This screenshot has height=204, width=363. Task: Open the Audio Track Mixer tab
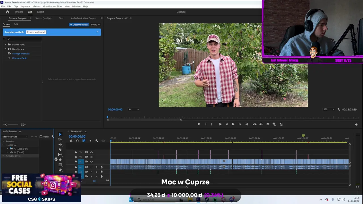83,18
